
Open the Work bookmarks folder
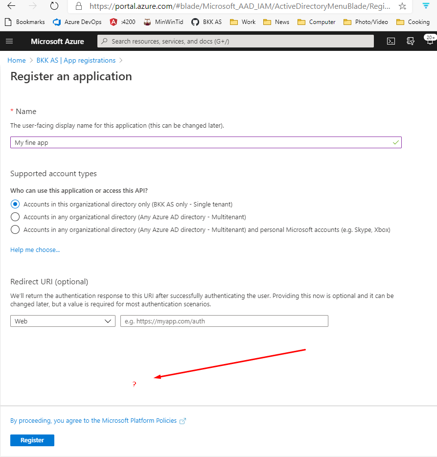[242, 22]
